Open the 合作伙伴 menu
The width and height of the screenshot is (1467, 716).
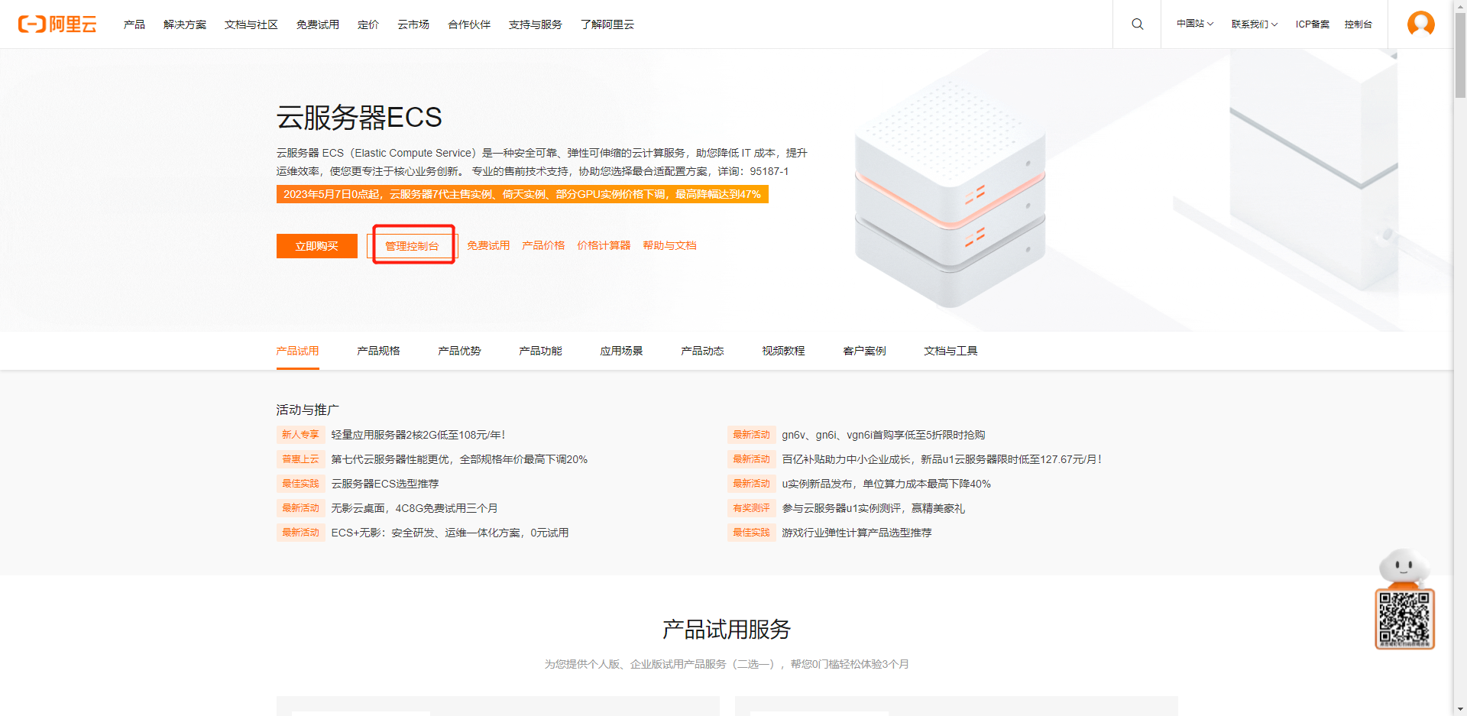(469, 24)
